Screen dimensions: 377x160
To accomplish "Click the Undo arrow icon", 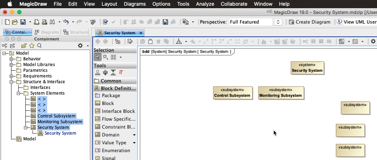I will pos(65,22).
